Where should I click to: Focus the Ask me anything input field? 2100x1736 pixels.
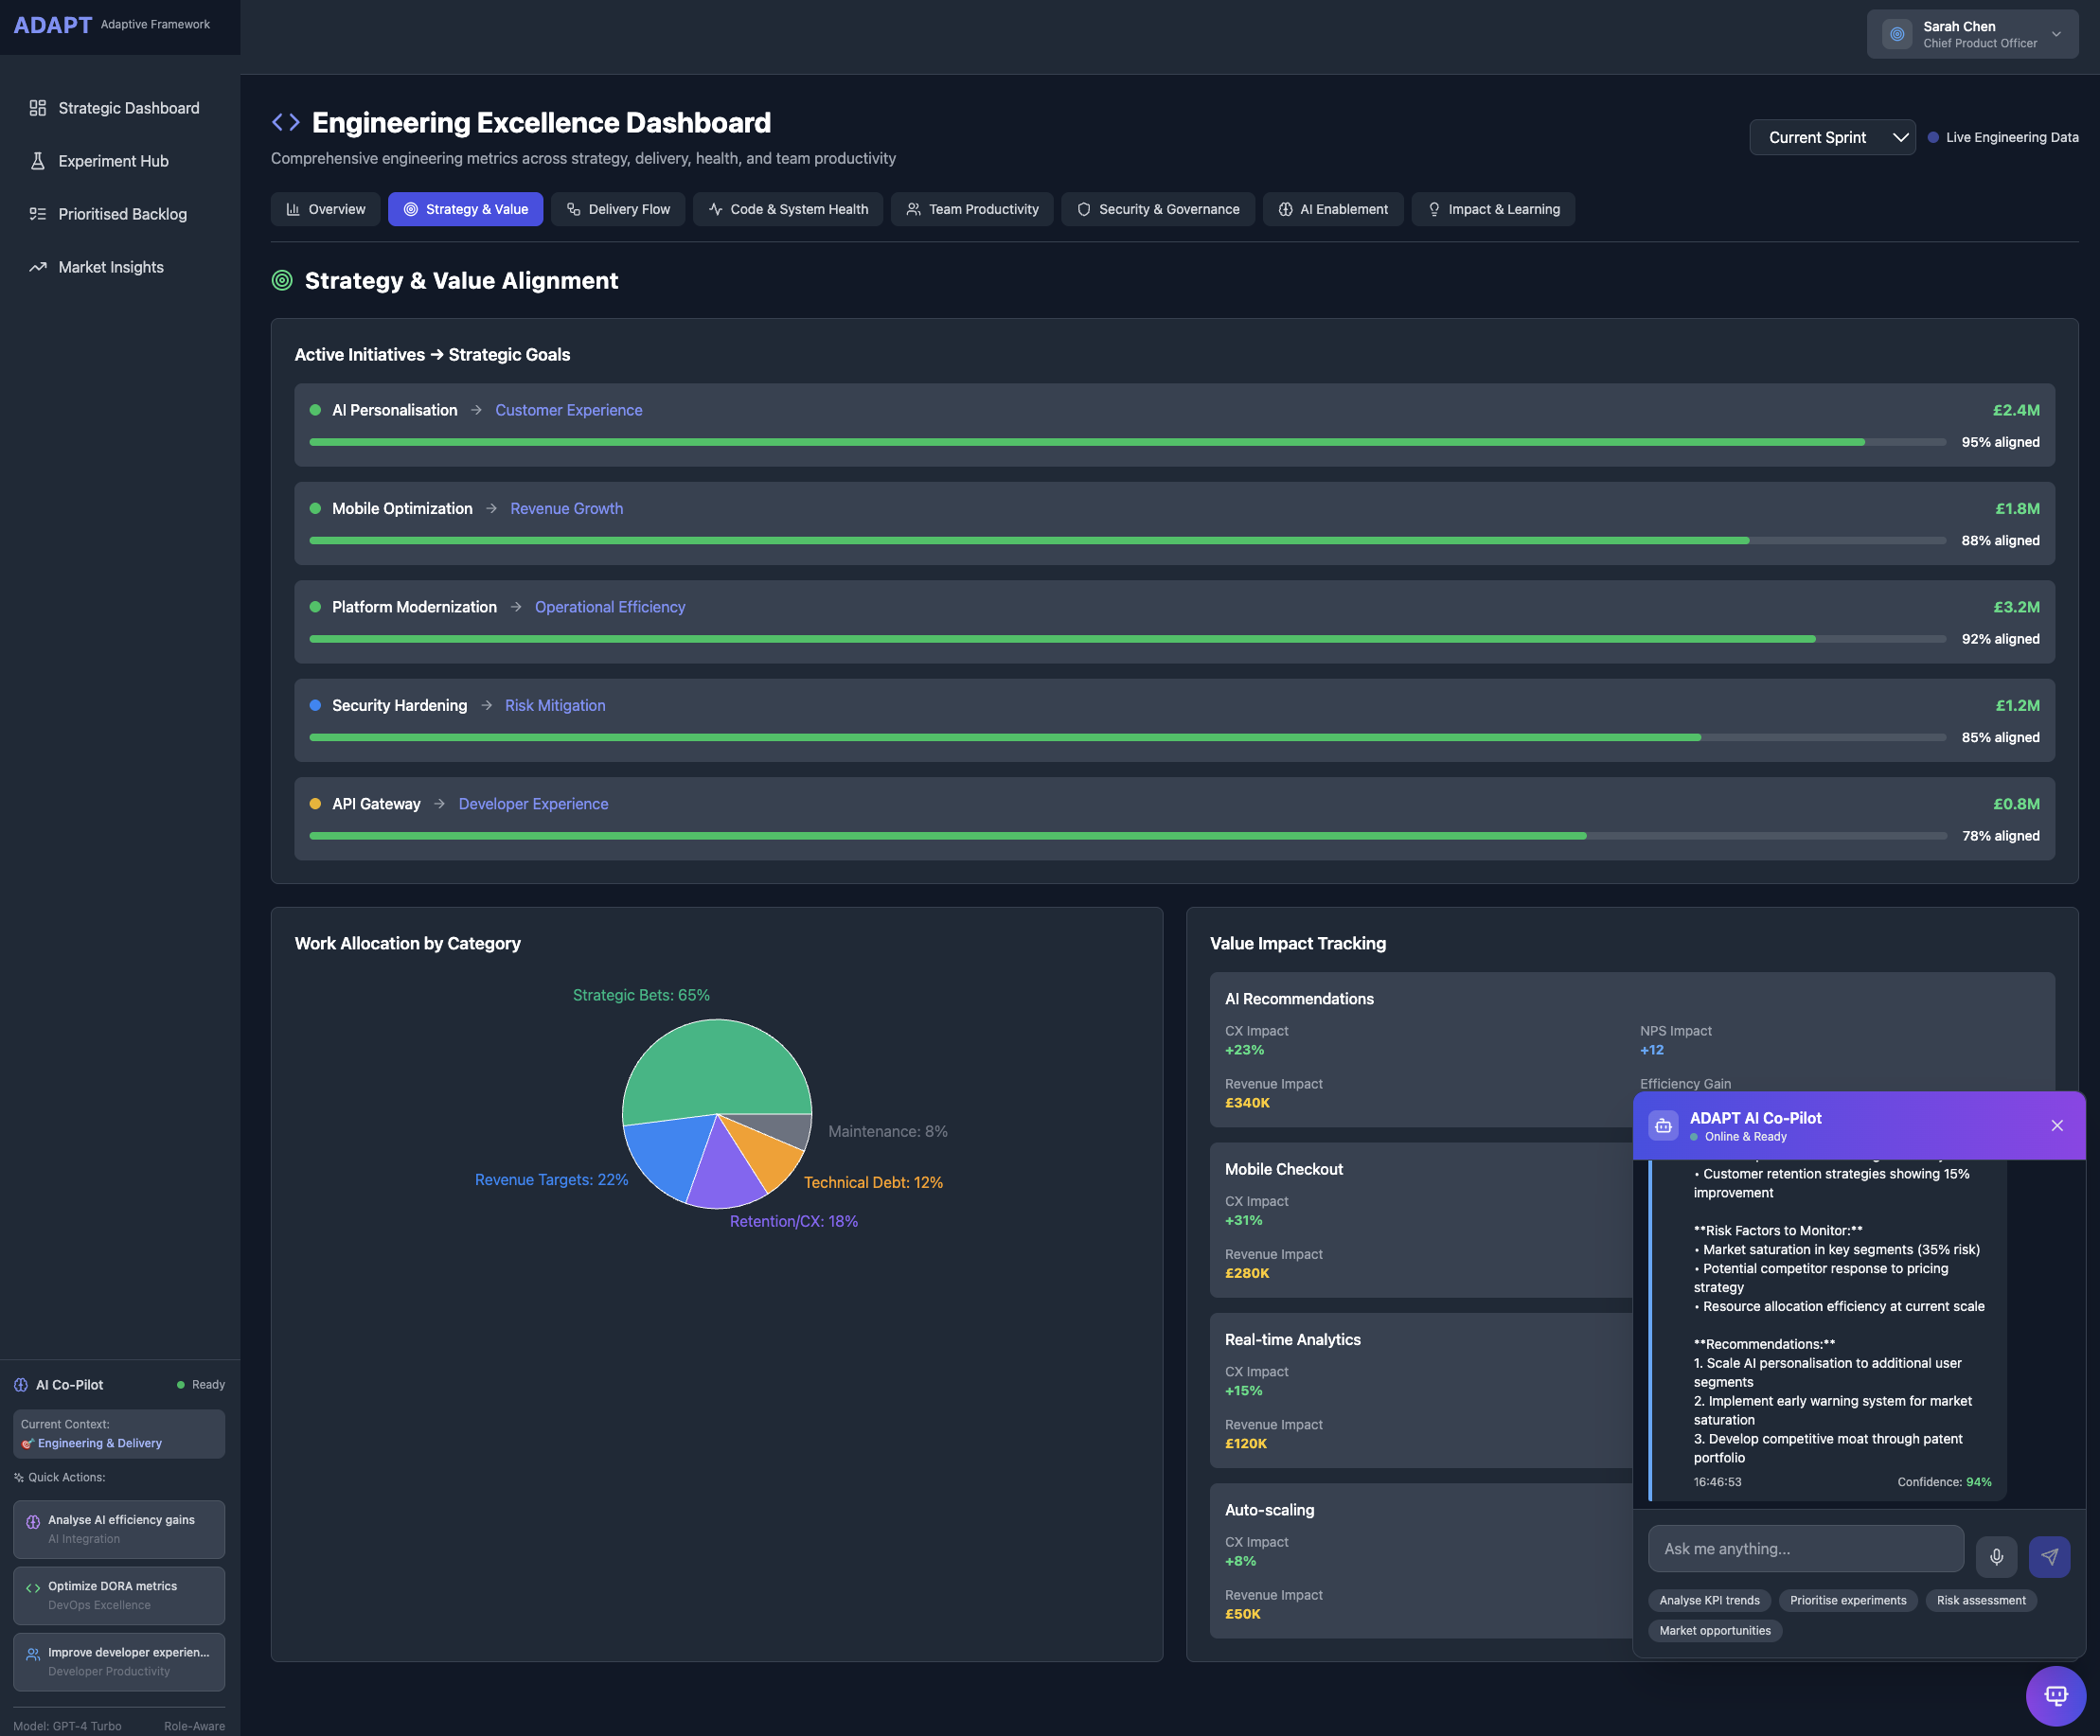(x=1805, y=1548)
